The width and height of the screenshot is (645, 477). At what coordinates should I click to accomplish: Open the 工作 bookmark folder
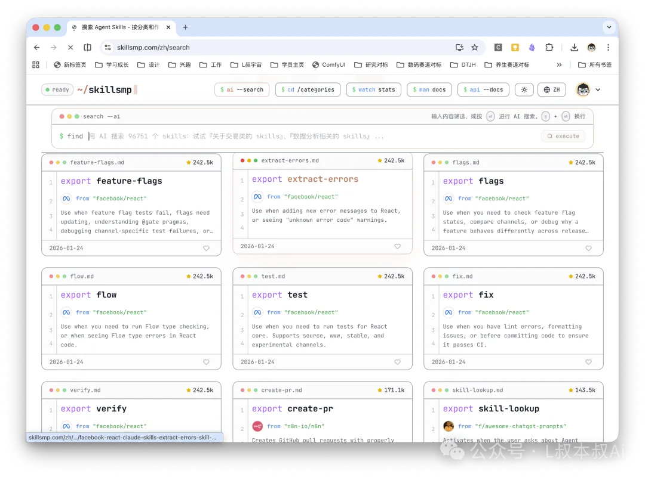tap(211, 65)
